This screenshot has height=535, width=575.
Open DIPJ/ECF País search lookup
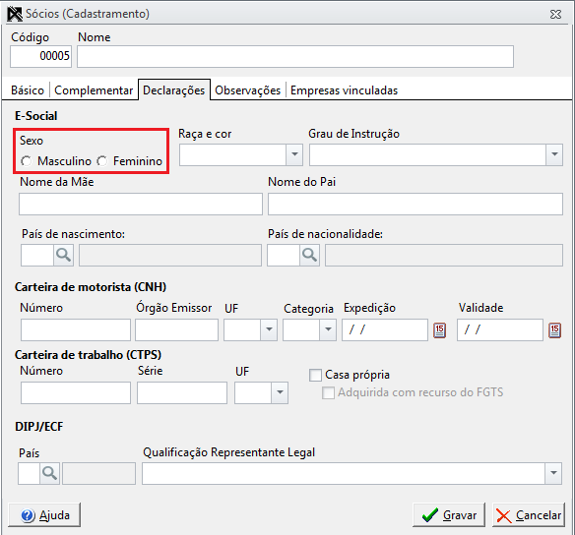(49, 473)
